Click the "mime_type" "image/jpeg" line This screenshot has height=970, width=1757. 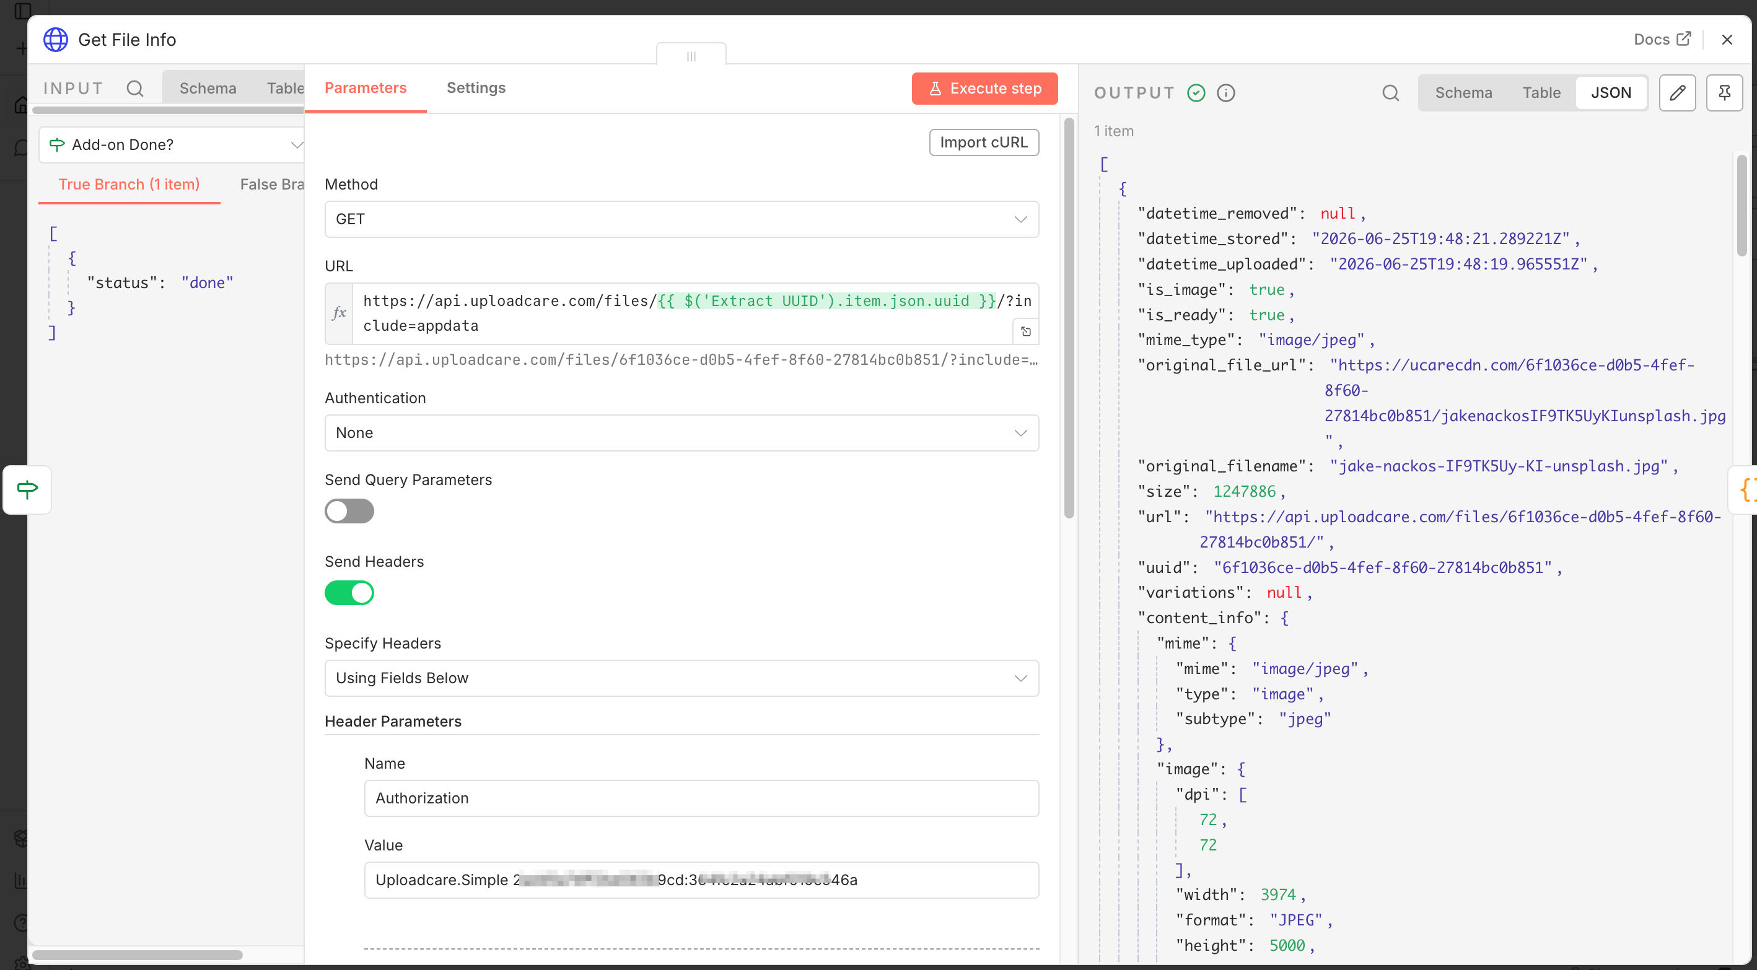[1256, 339]
